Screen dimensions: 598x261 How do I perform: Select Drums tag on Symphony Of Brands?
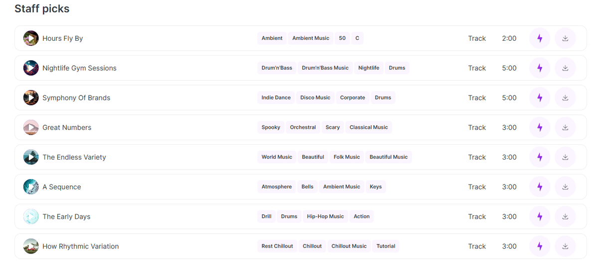[383, 98]
